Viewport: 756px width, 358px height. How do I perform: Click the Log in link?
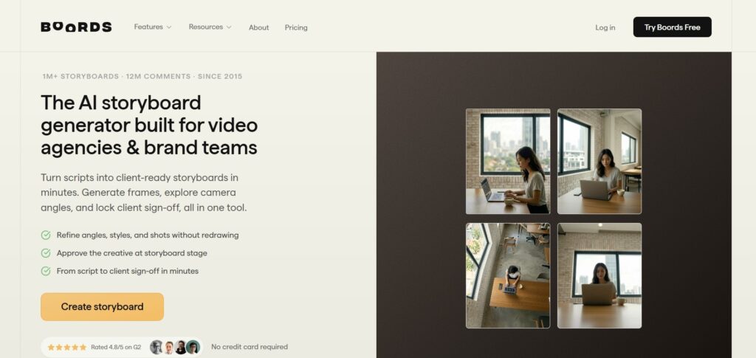point(605,27)
